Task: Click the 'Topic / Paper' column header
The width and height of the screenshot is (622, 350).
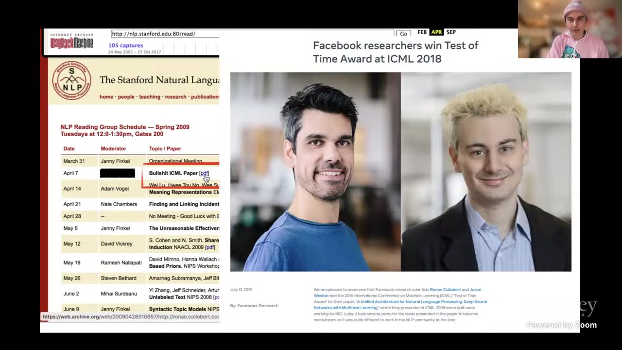Action: coord(165,149)
